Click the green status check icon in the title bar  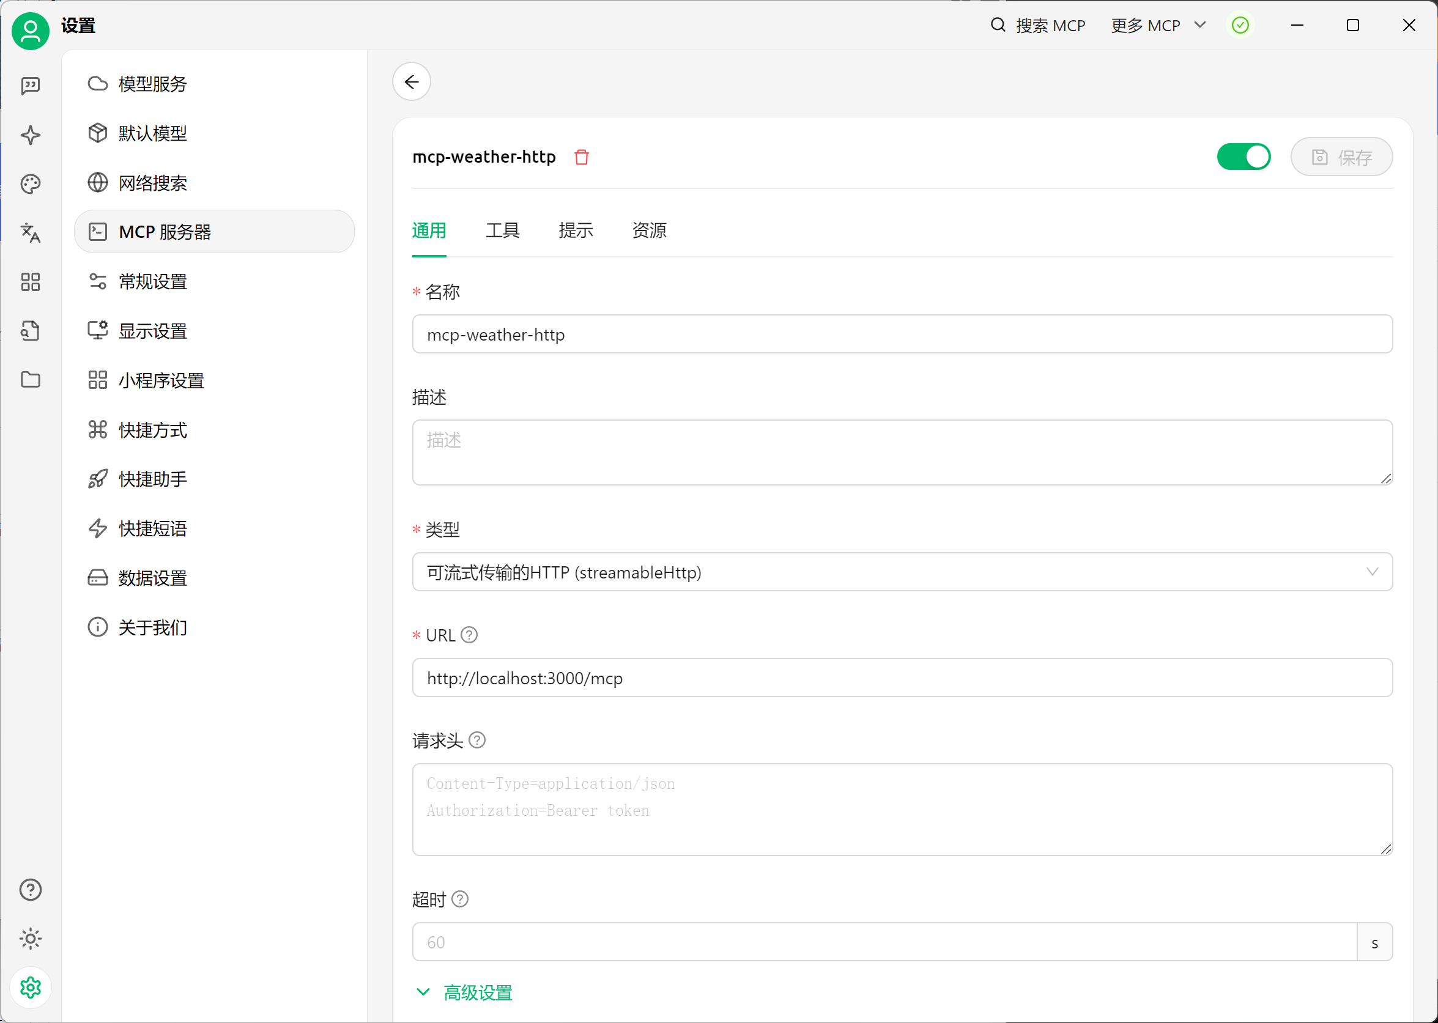point(1239,25)
